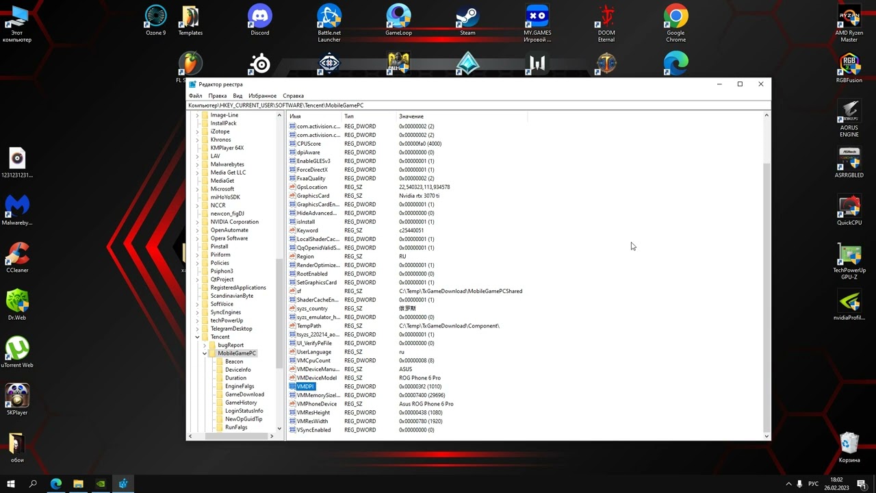This screenshot has width=876, height=493.
Task: Open the Dr.Web desktop shortcut
Action: click(17, 305)
